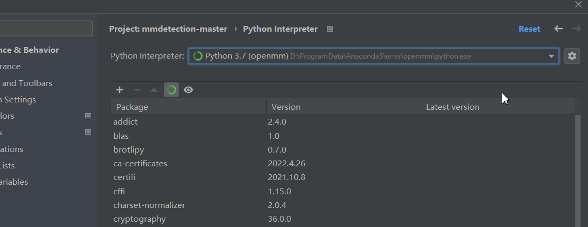
Task: Click the uninstall package minus icon
Action: click(x=137, y=90)
